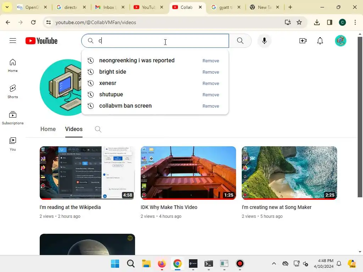Select suggestion 'neongreenking i was reported'
363x272 pixels.
137,60
